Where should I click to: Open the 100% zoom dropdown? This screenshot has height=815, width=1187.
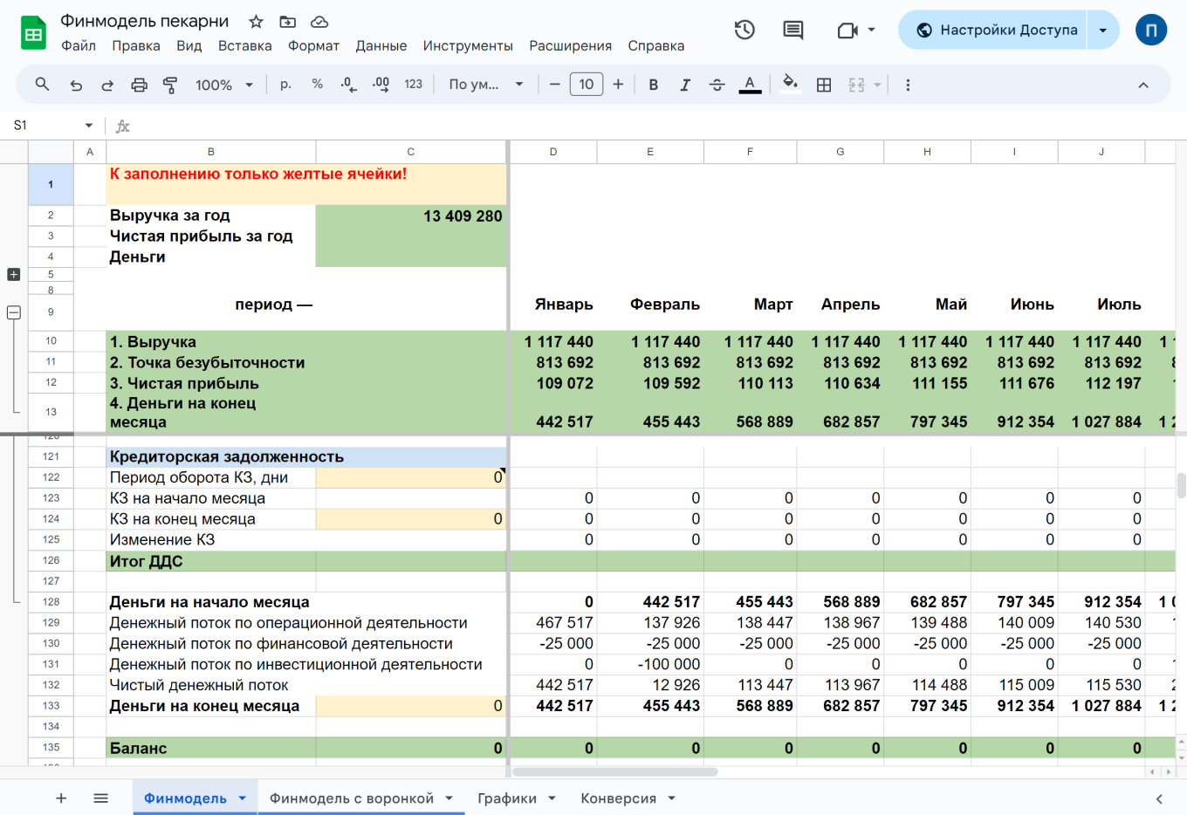tap(223, 85)
